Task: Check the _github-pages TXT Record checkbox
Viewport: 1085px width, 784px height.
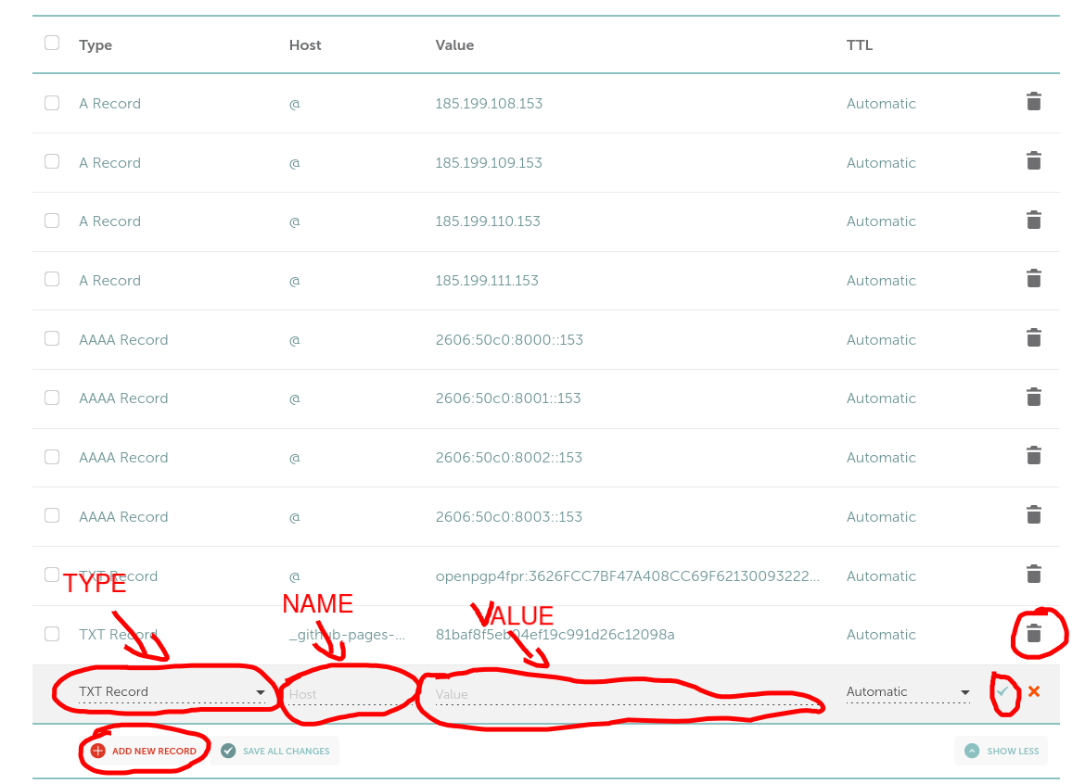Action: 51,633
